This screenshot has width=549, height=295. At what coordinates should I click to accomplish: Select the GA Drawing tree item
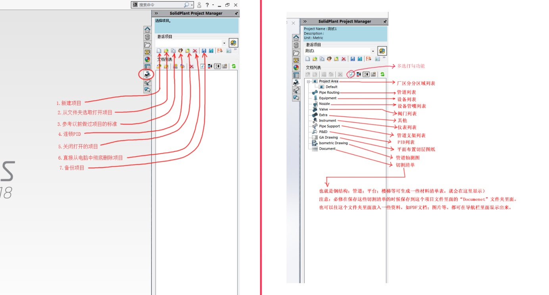click(x=328, y=137)
